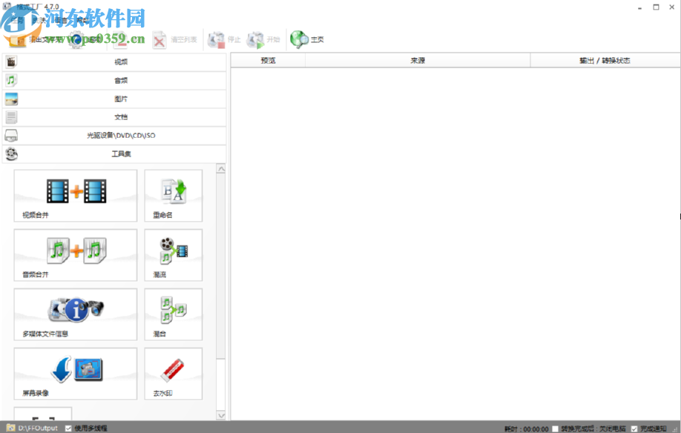681x433 pixels.
Task: Expand the 音频 audio category
Action: click(114, 81)
